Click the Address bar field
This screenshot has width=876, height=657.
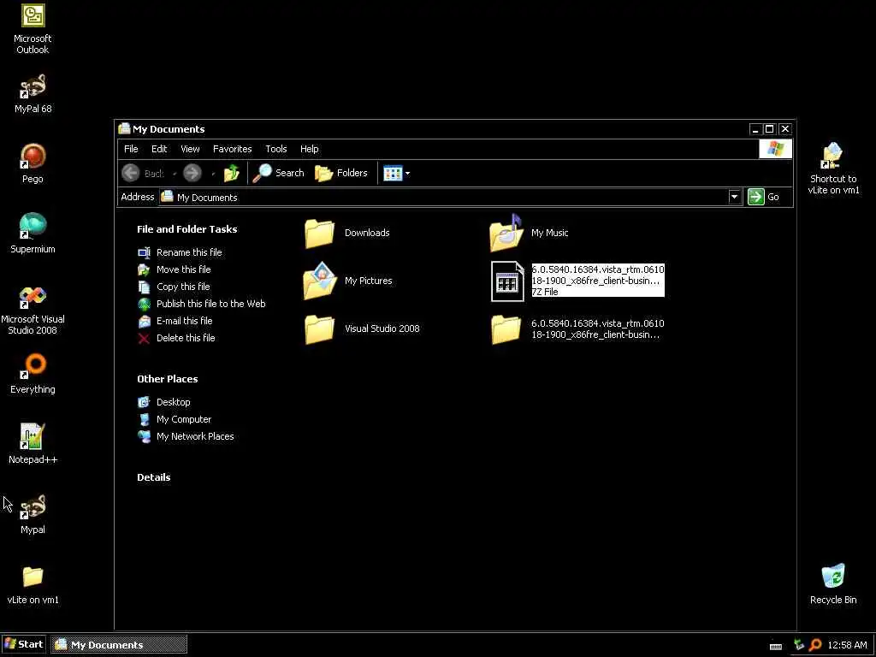(444, 198)
